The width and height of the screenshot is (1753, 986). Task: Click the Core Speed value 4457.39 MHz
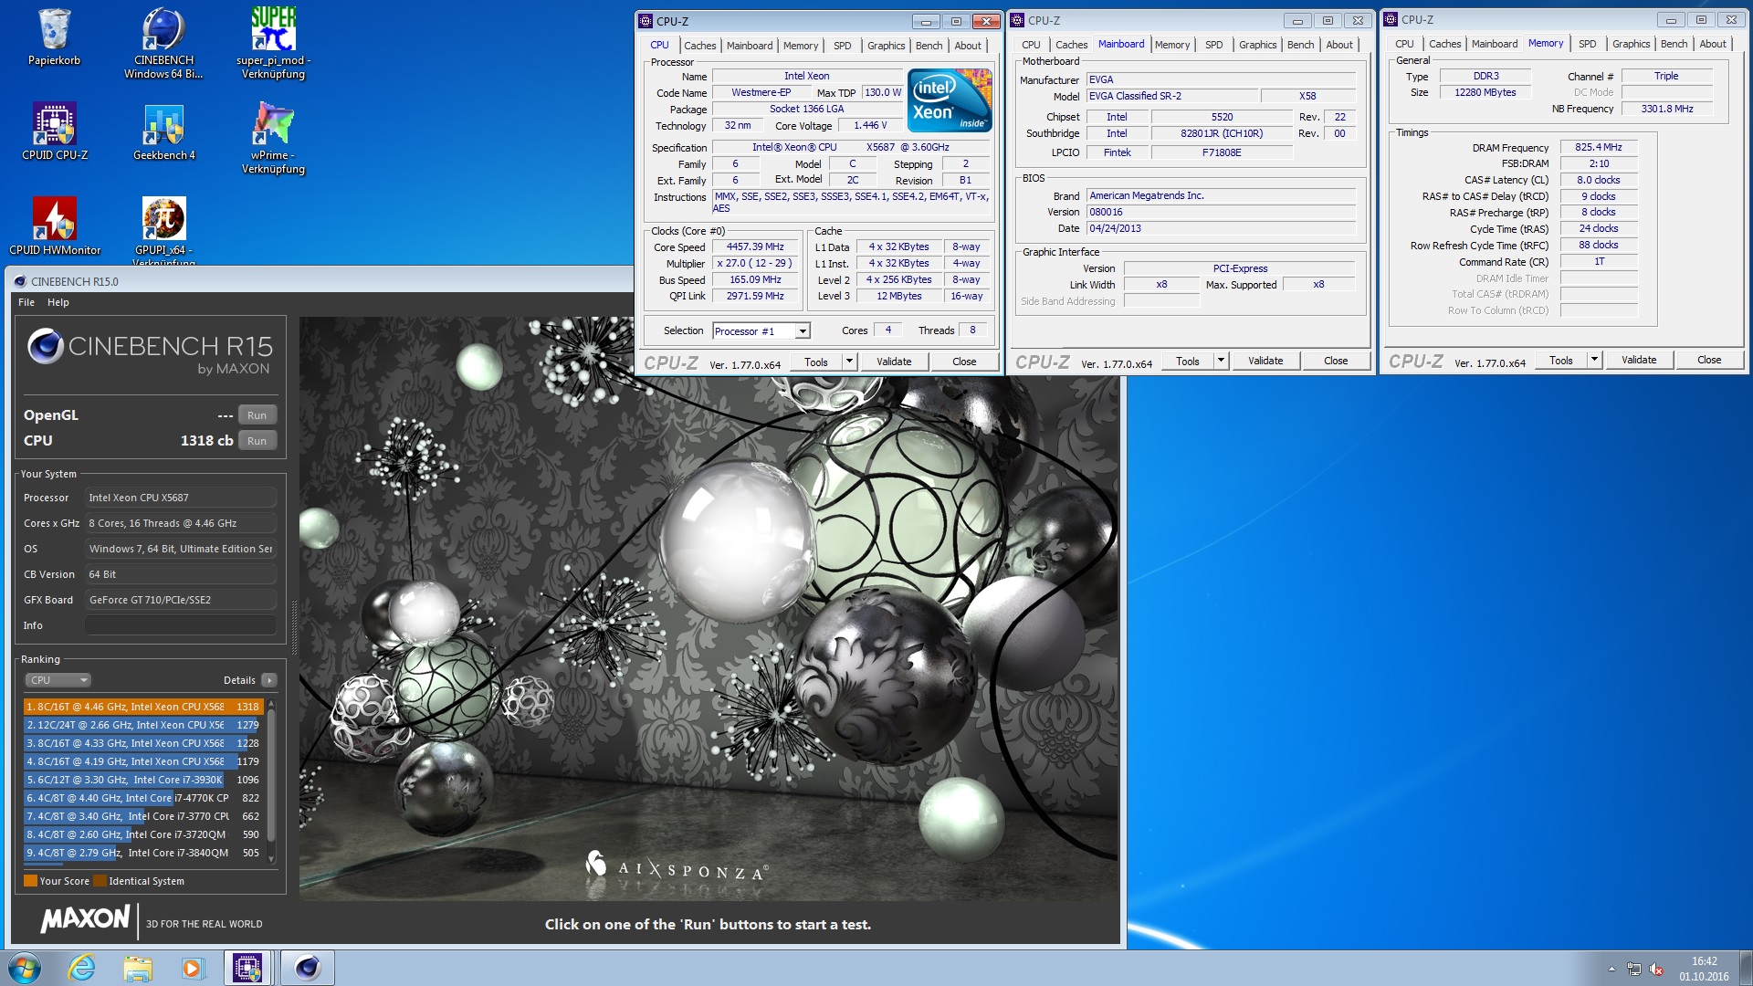coord(755,247)
